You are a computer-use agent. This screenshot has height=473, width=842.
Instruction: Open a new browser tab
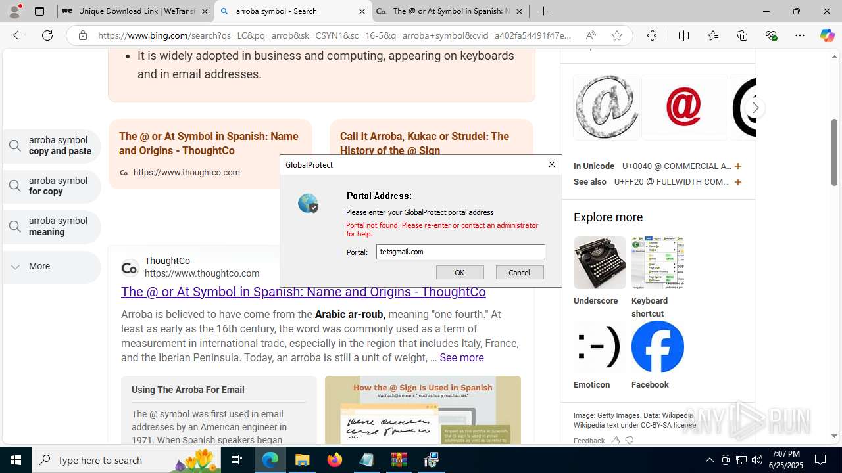click(x=543, y=11)
